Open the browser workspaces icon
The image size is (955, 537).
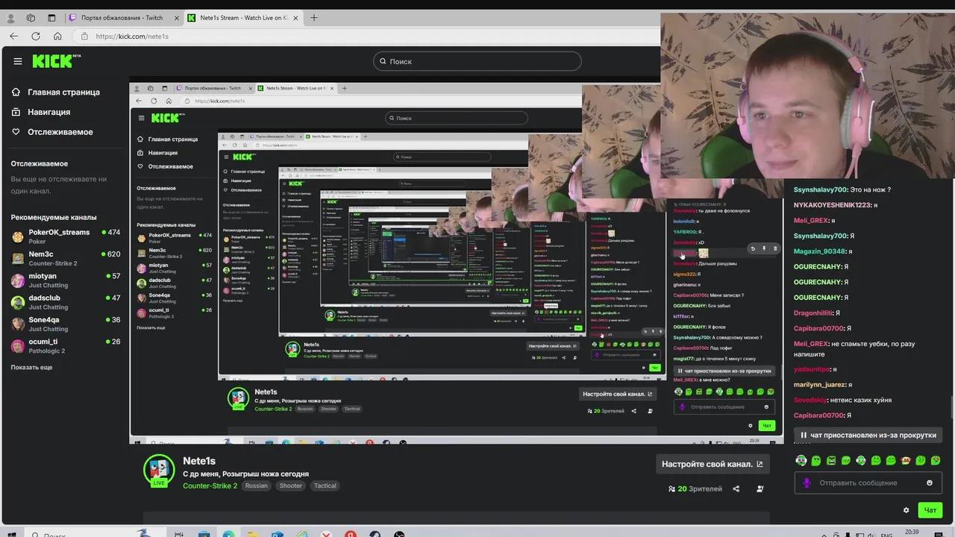point(31,18)
